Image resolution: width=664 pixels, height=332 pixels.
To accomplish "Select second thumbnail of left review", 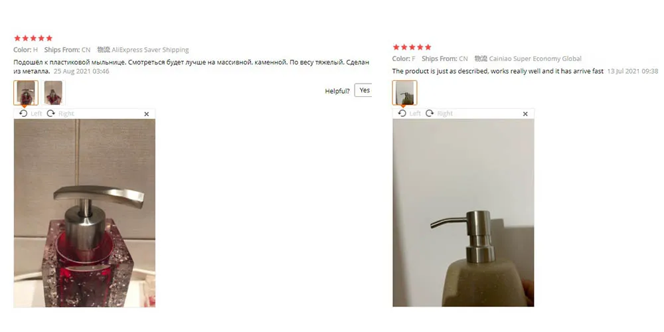I will click(53, 93).
